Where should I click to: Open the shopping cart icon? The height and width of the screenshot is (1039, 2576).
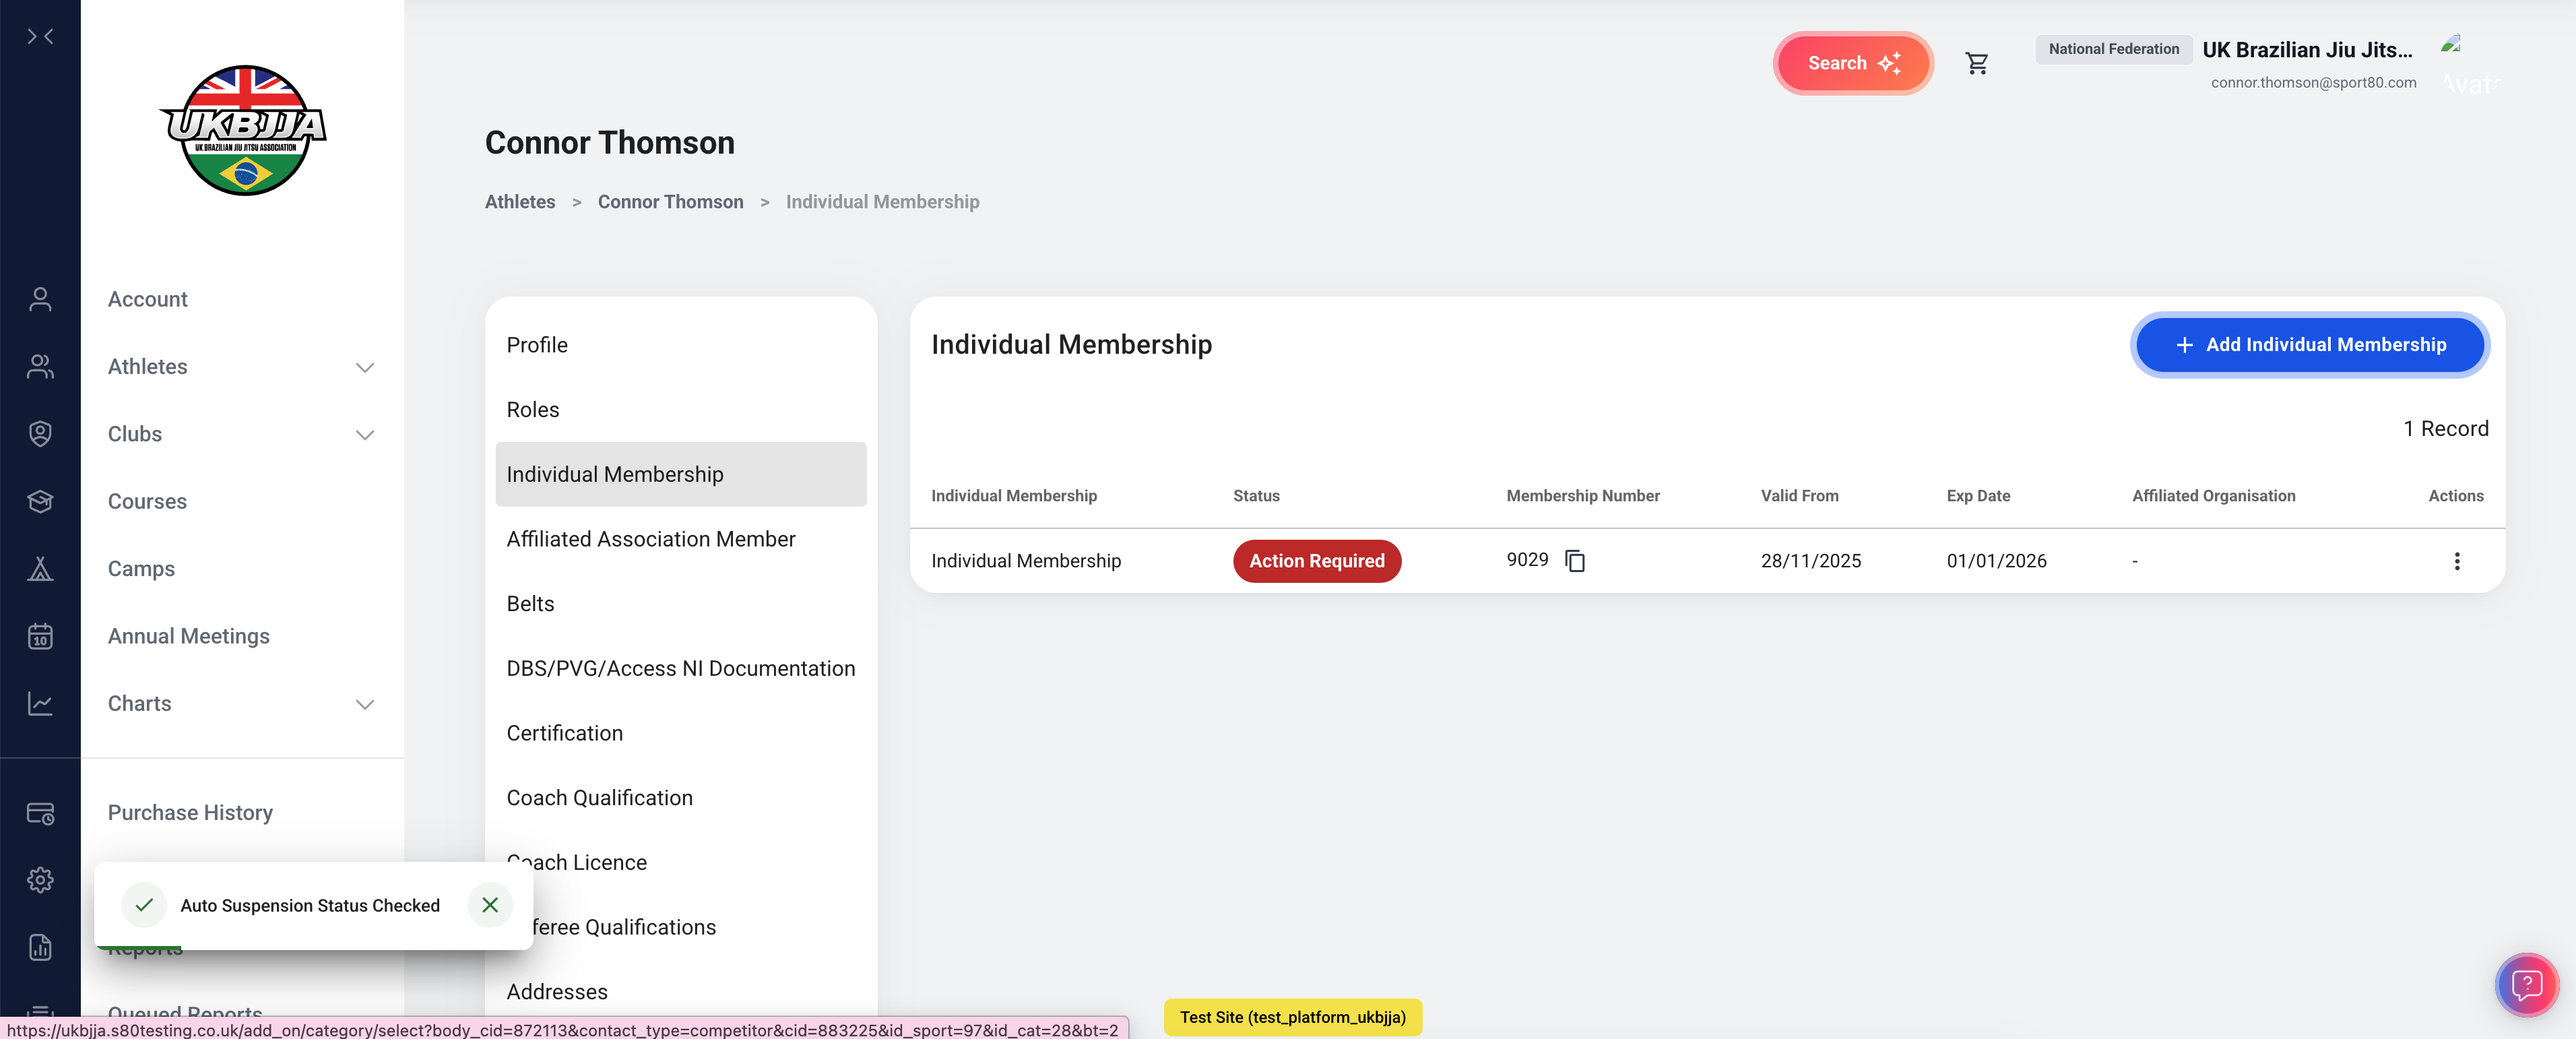point(1976,63)
